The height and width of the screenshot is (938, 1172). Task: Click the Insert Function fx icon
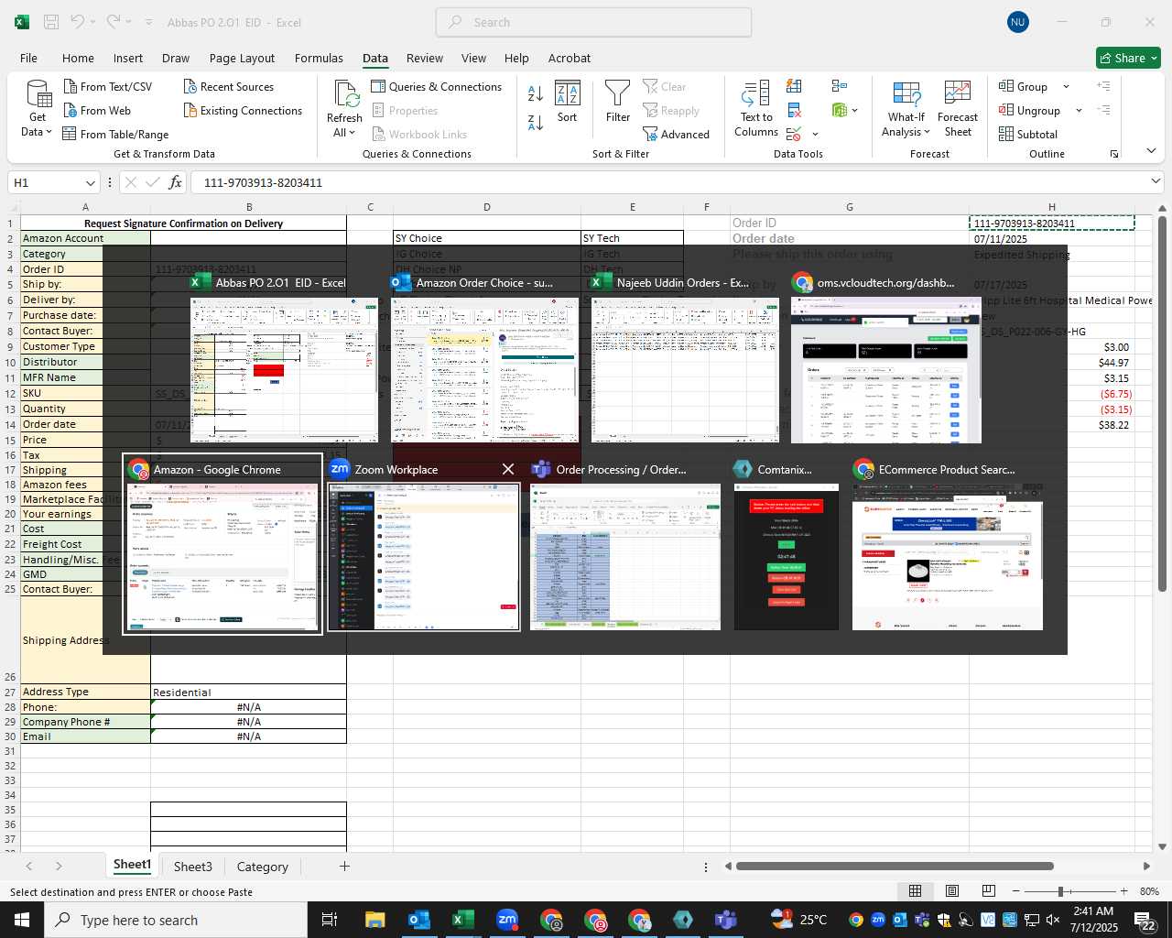(175, 182)
